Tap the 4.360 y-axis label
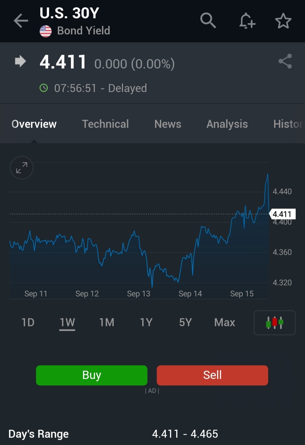 282,252
